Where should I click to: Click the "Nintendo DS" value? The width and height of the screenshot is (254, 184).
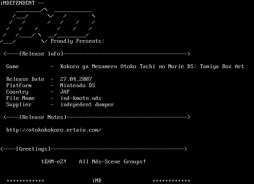point(78,85)
